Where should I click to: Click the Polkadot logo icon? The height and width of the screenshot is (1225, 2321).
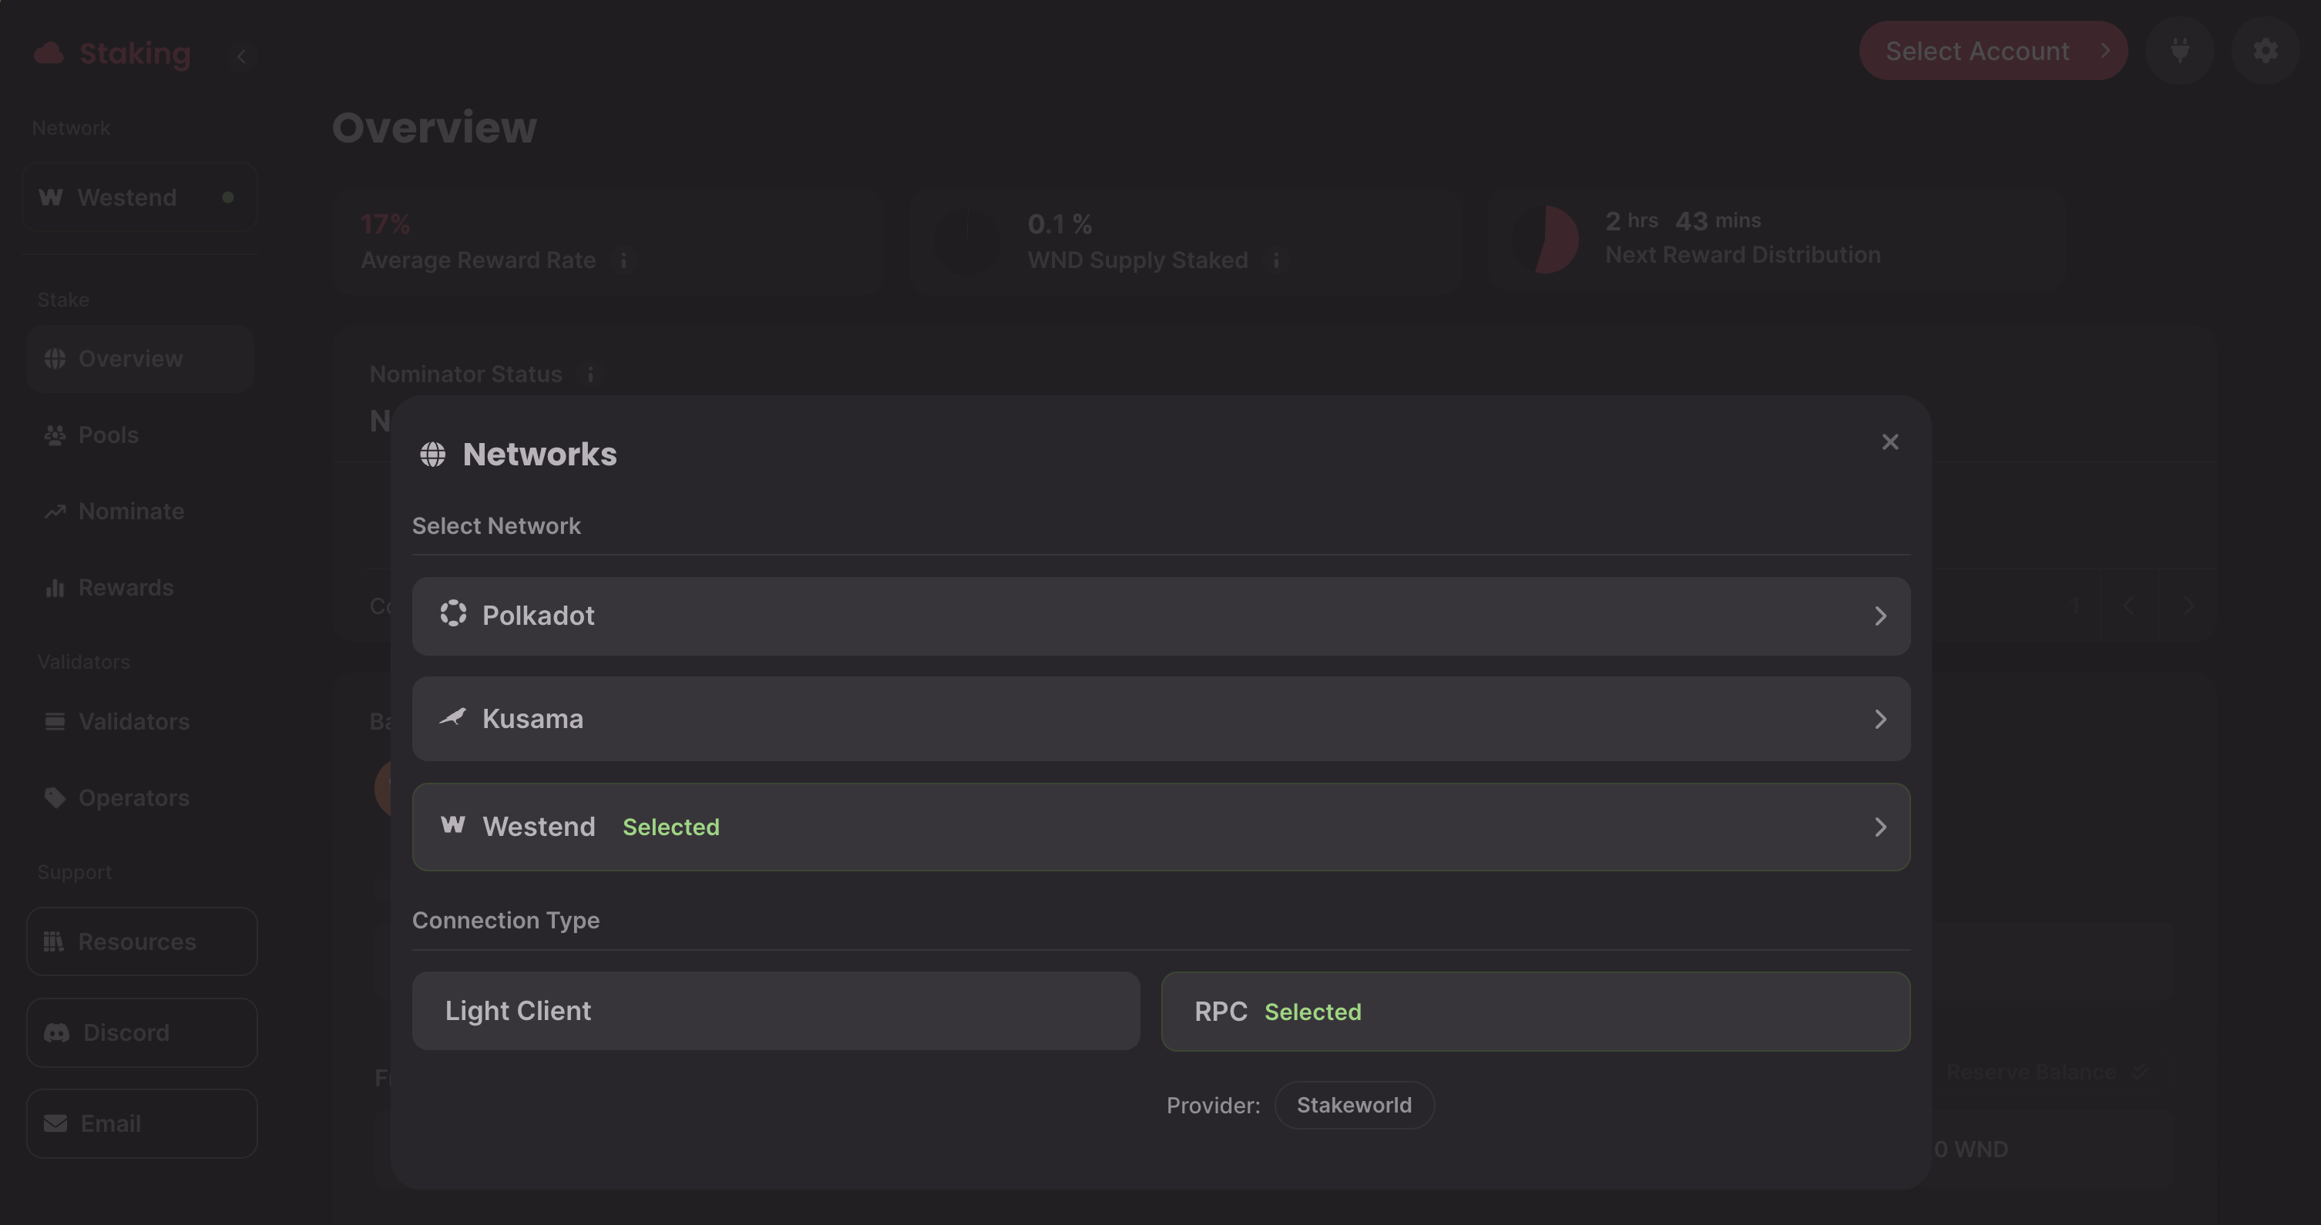(452, 613)
